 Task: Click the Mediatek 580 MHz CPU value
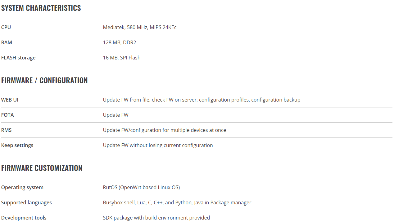pos(140,27)
